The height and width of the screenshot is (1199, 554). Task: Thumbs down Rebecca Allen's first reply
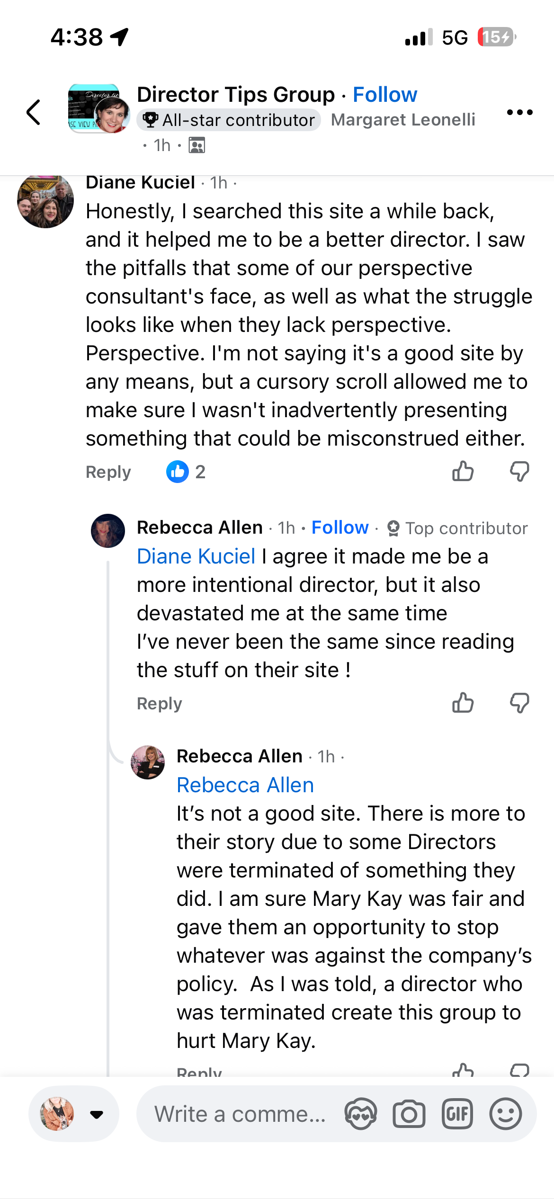click(x=519, y=703)
